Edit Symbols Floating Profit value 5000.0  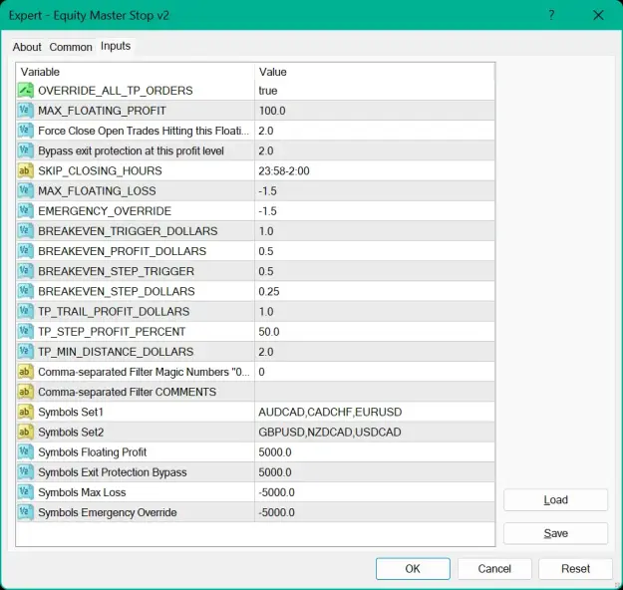375,451
